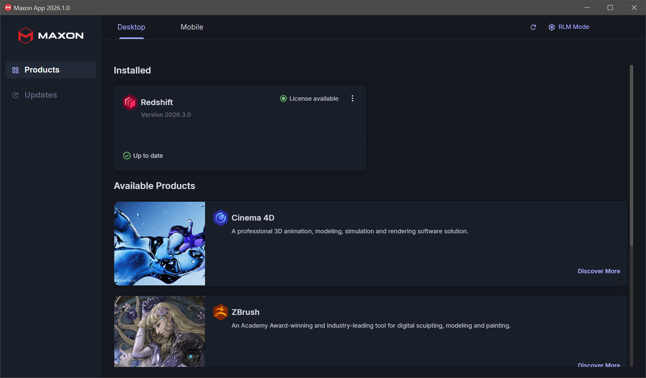The height and width of the screenshot is (378, 646).
Task: Click the Cinema 4D description text
Action: 350,231
